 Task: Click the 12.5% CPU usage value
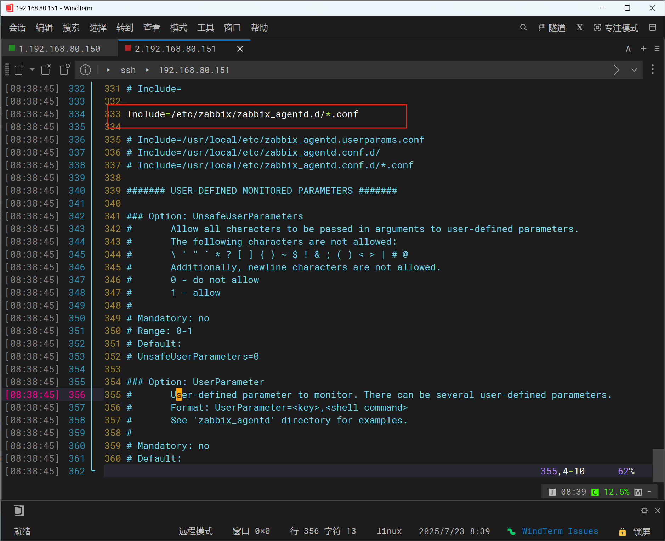click(x=616, y=492)
